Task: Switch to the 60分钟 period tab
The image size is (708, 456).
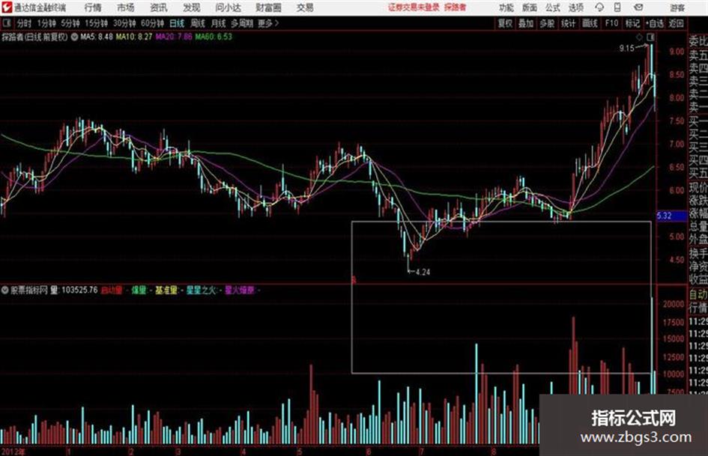Action: coord(152,23)
